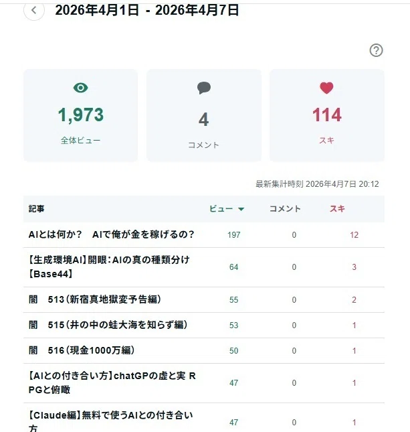
Task: Open article AIとは何か？ AIで俺が金を稼げるの？
Action: (112, 234)
